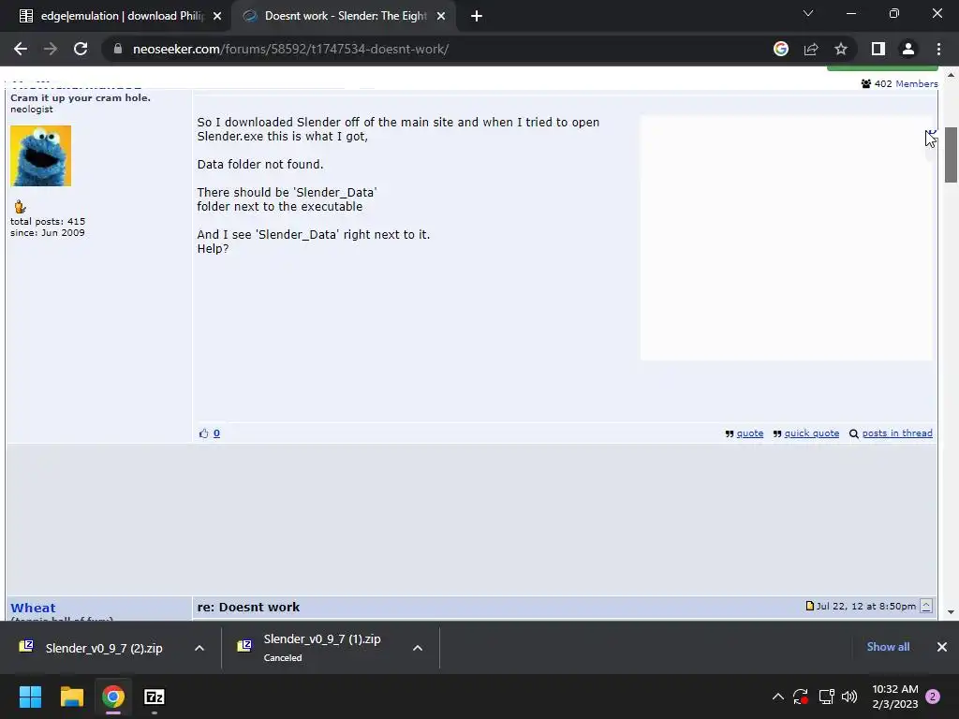959x719 pixels.
Task: Open the Windows Start menu
Action: point(30,697)
